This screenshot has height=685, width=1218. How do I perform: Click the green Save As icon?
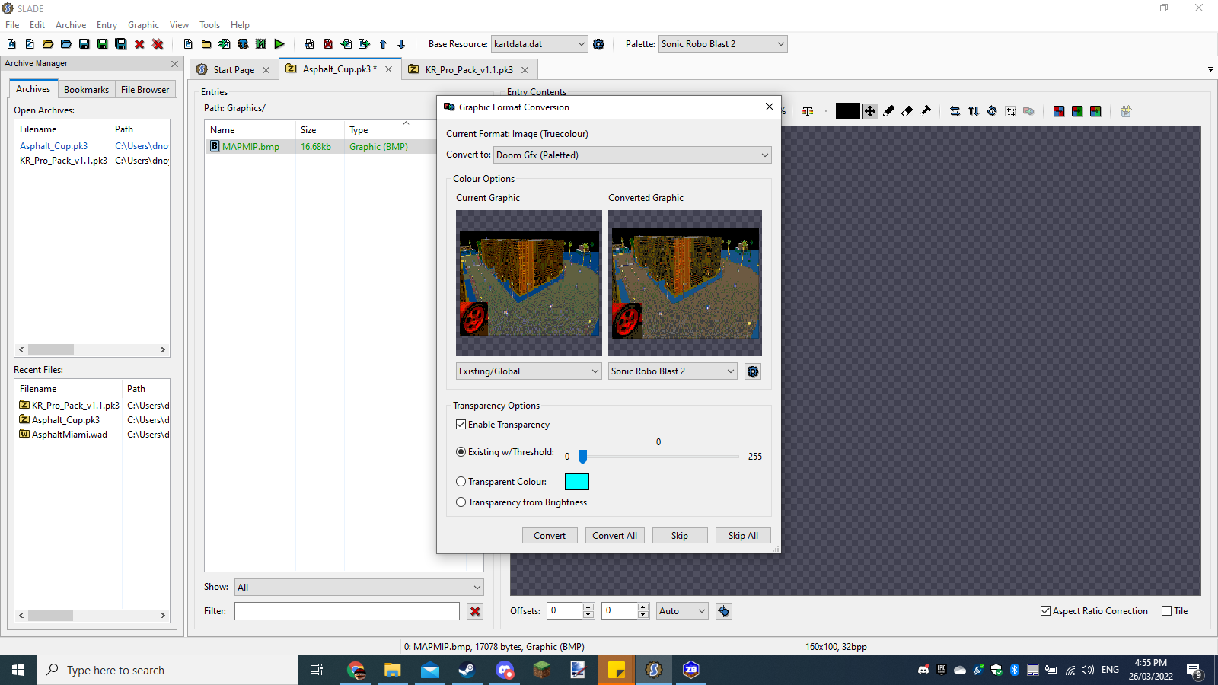103,44
